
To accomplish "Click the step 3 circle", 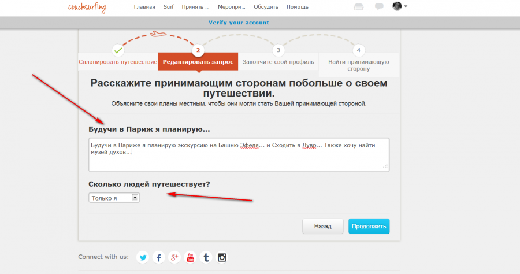I will click(x=278, y=50).
